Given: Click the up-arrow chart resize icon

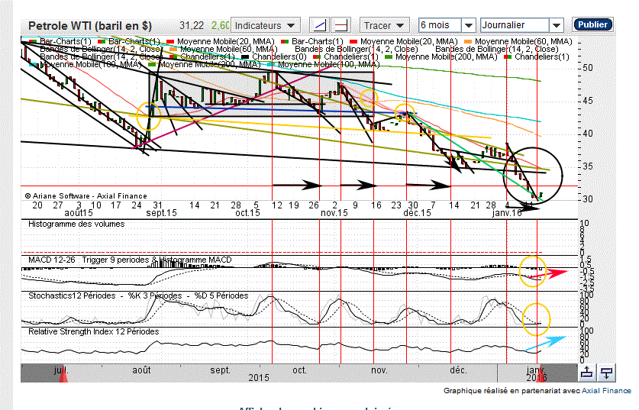Looking at the screenshot, I should [x=586, y=373].
